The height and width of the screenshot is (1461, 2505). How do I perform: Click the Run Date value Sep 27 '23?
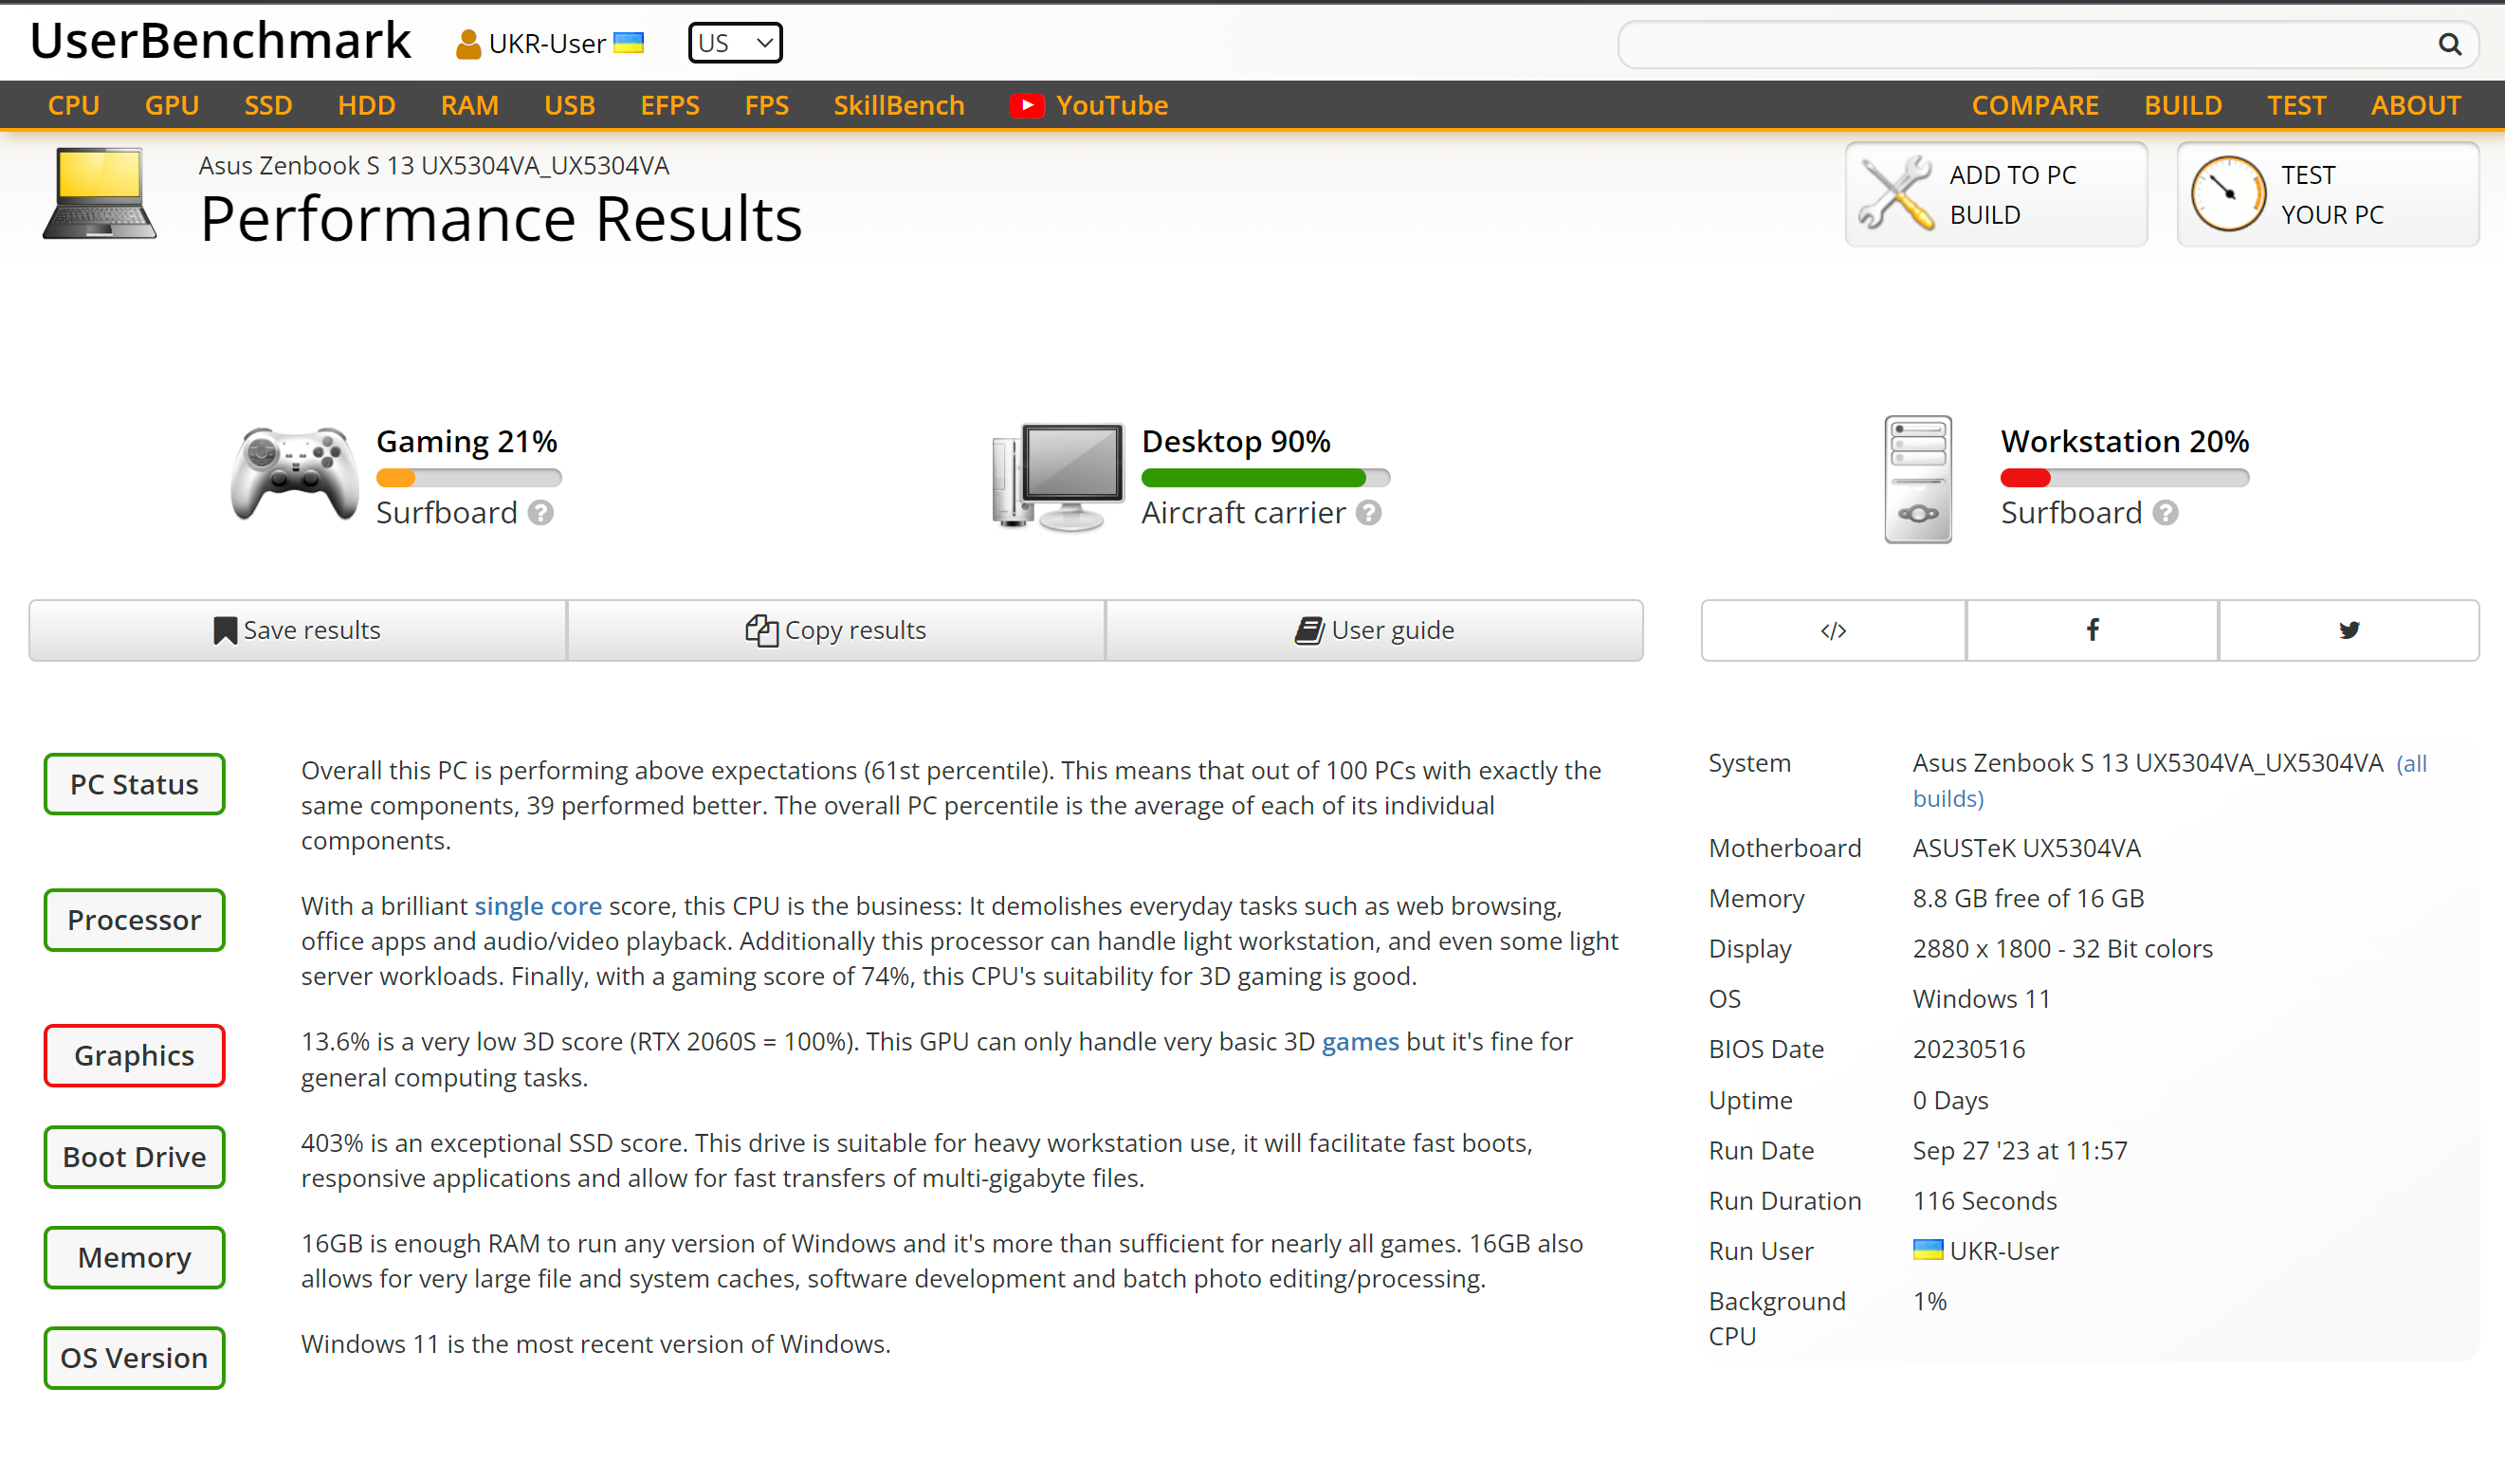tap(2019, 1150)
